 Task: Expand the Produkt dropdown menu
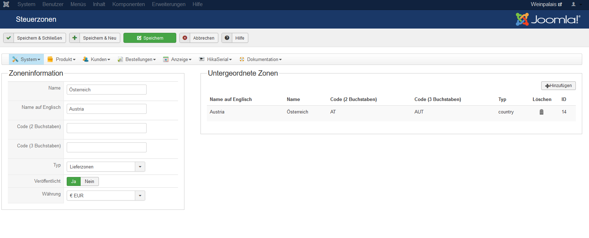62,59
